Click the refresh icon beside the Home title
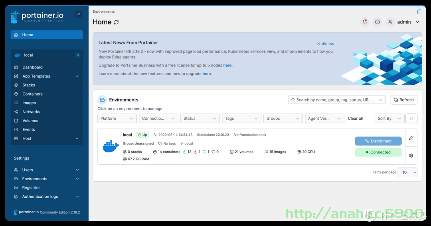431x226 pixels. click(x=116, y=22)
